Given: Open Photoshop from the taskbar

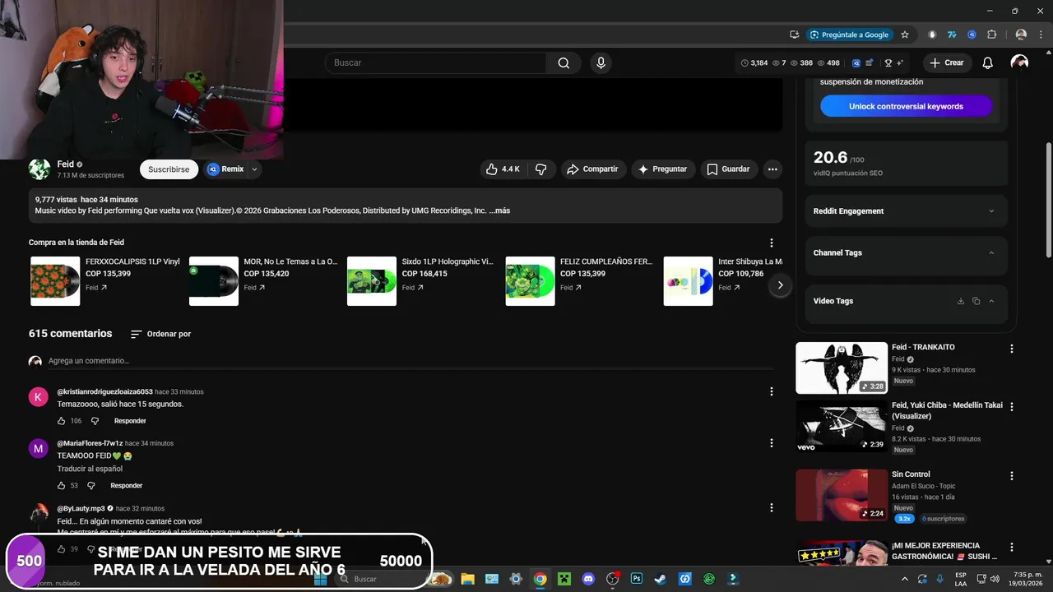Looking at the screenshot, I should click(637, 579).
